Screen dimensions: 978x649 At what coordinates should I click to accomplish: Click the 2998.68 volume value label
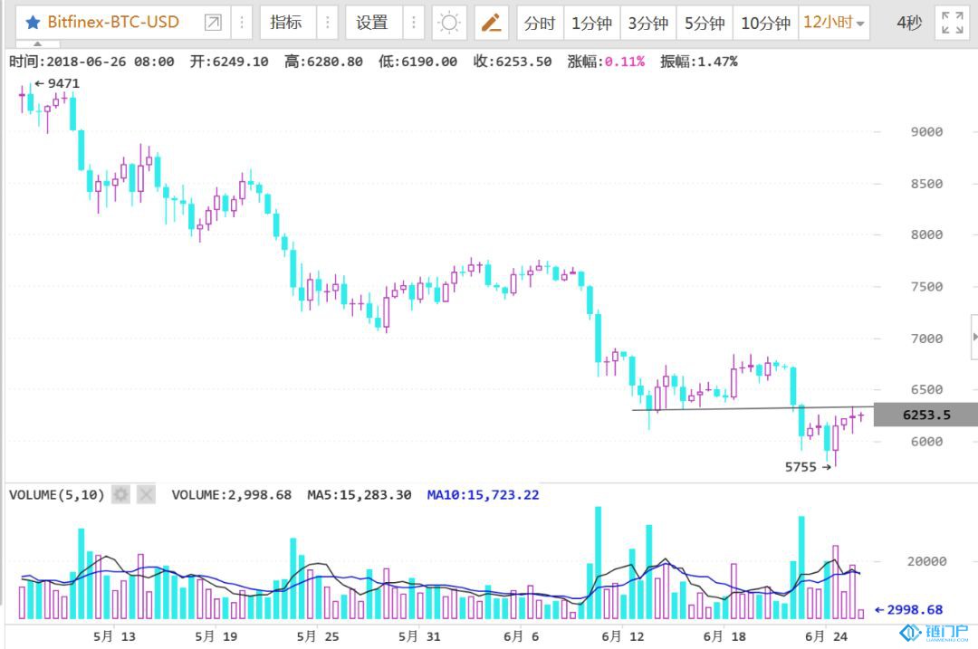tap(909, 610)
